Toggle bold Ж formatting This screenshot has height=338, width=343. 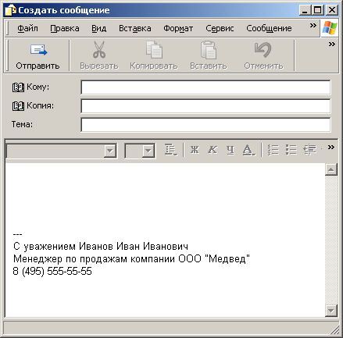point(195,150)
